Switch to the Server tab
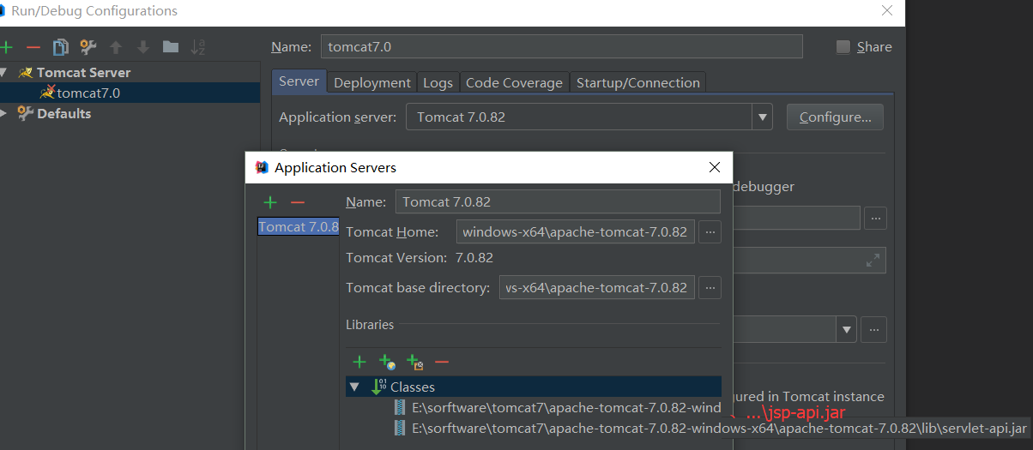The height and width of the screenshot is (450, 1033). [x=299, y=81]
